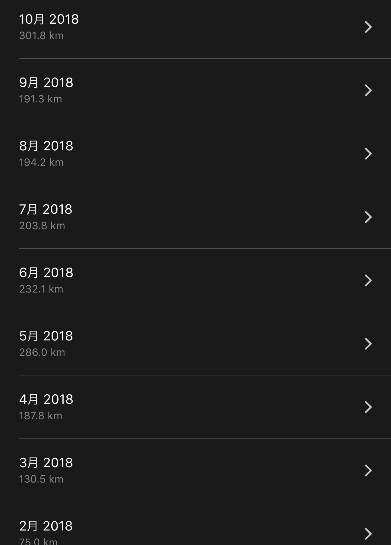The height and width of the screenshot is (545, 391).
Task: Tap the chevron beside 10月 2018
Action: click(x=368, y=27)
